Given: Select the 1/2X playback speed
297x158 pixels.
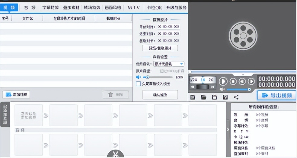Looking at the screenshot, I should (x=193, y=80).
